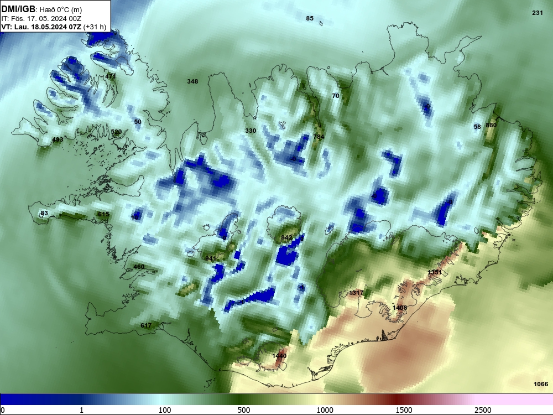Select the 529 height label

pos(116,132)
